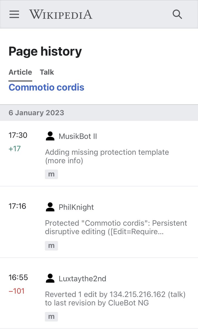The width and height of the screenshot is (198, 331).
Task: Click the 6 January 2023 date header
Action: click(x=36, y=113)
